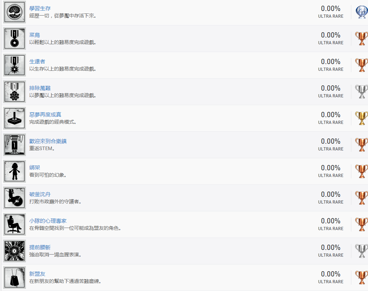Viewport: 368px width, 291px height.
Task: Click the tree icon for 學習生存 trophy
Action: [15, 12]
